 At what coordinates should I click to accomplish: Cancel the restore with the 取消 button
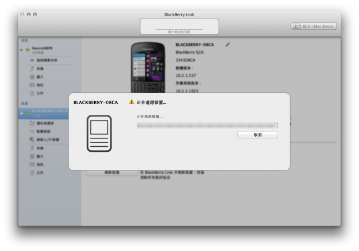tap(257, 135)
